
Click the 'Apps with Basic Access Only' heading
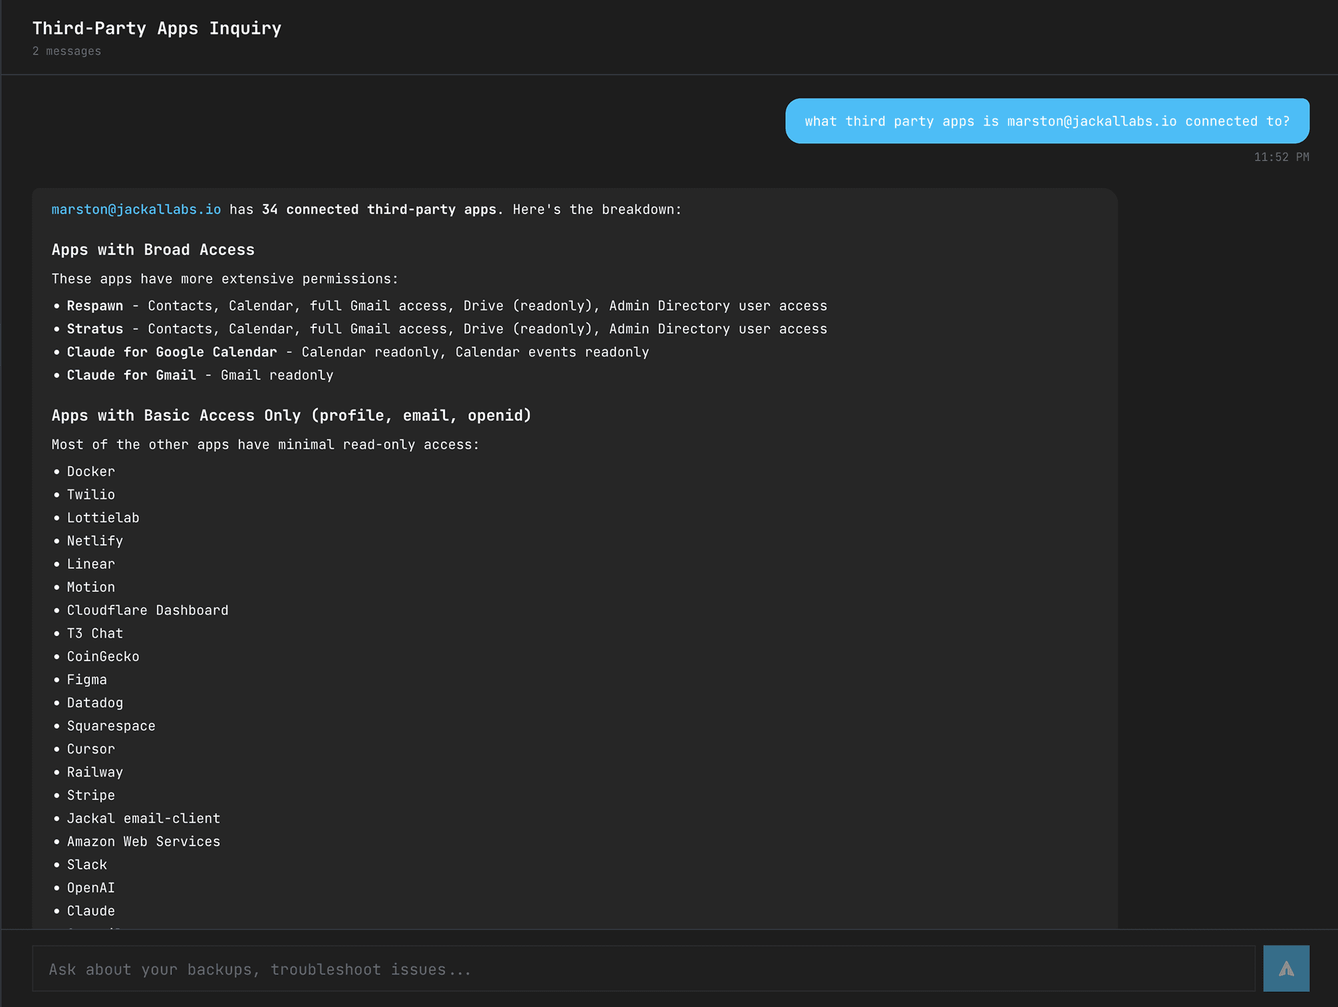pos(291,416)
